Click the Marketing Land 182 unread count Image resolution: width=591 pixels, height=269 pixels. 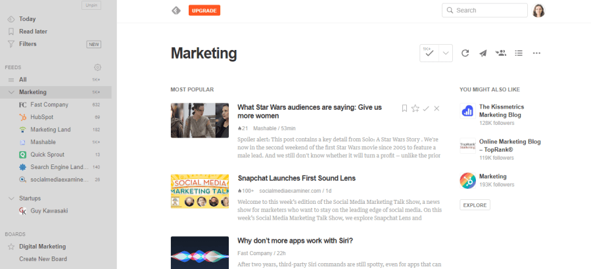pos(96,130)
